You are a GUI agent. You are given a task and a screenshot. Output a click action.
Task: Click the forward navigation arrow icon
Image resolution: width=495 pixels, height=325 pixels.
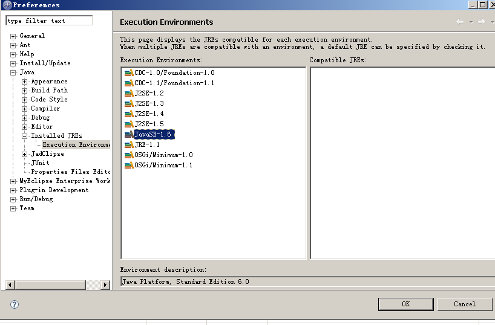point(481,22)
